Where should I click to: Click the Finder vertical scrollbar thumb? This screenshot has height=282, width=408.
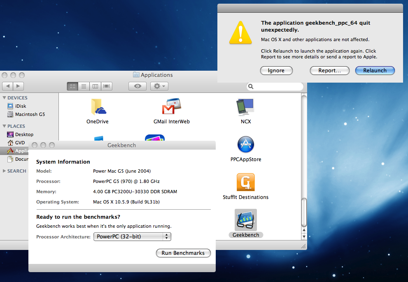pos(304,213)
